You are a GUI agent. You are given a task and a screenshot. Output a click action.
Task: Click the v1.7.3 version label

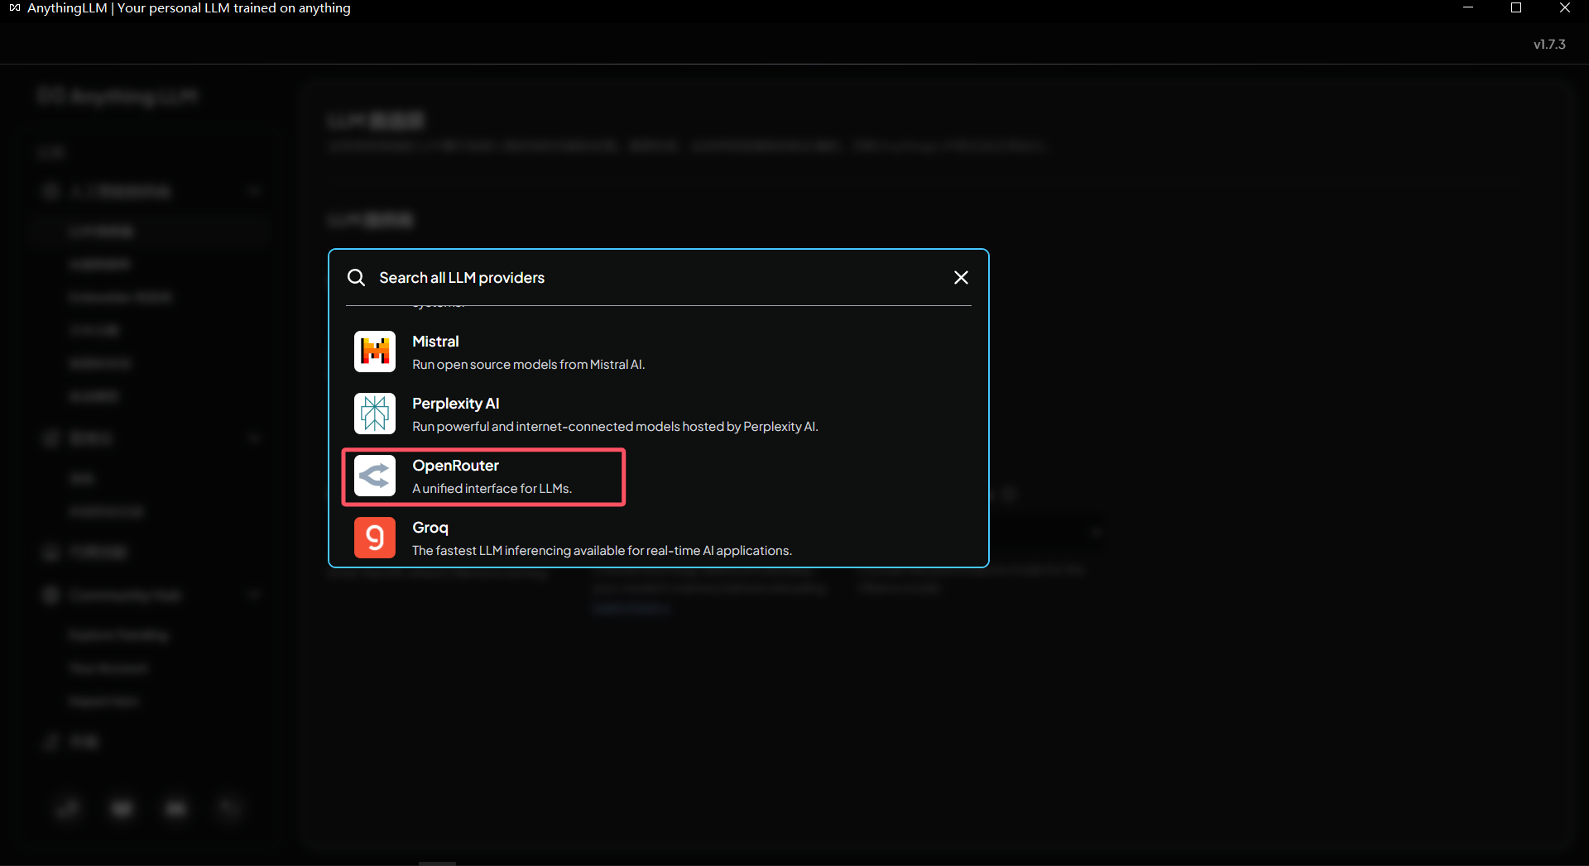(x=1548, y=45)
